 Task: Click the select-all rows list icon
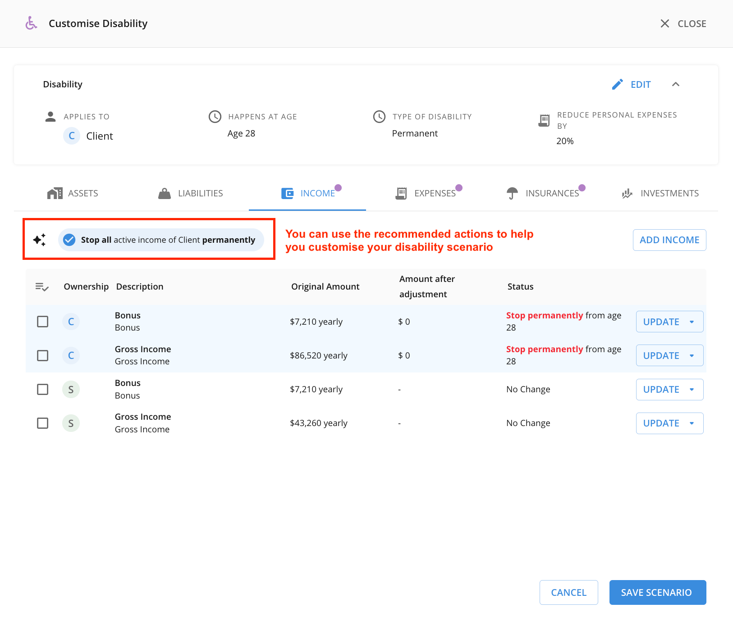(42, 287)
